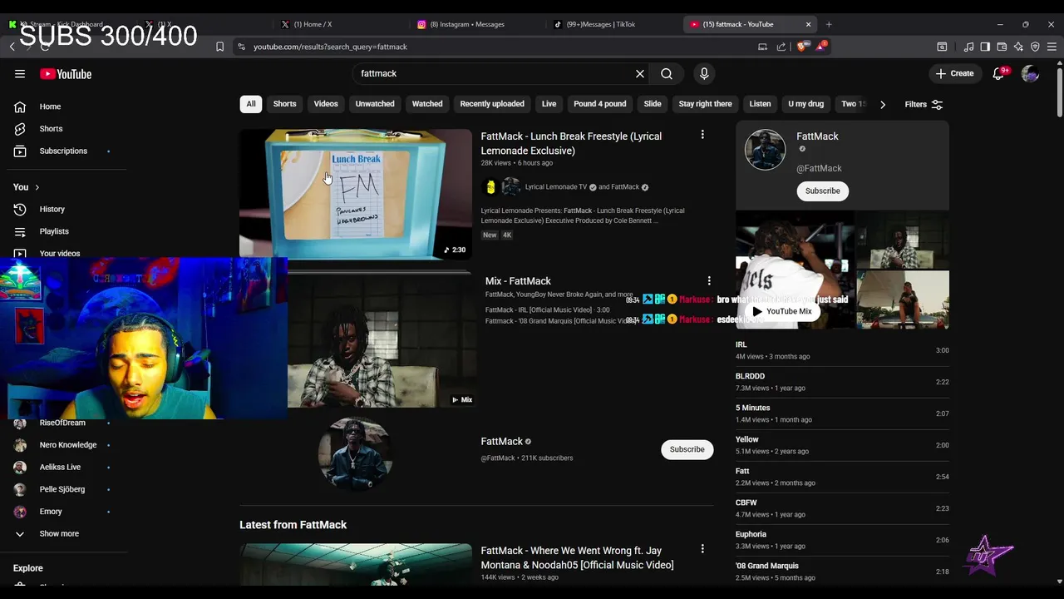1064x599 pixels.
Task: Select the All filter chip
Action: pos(251,104)
